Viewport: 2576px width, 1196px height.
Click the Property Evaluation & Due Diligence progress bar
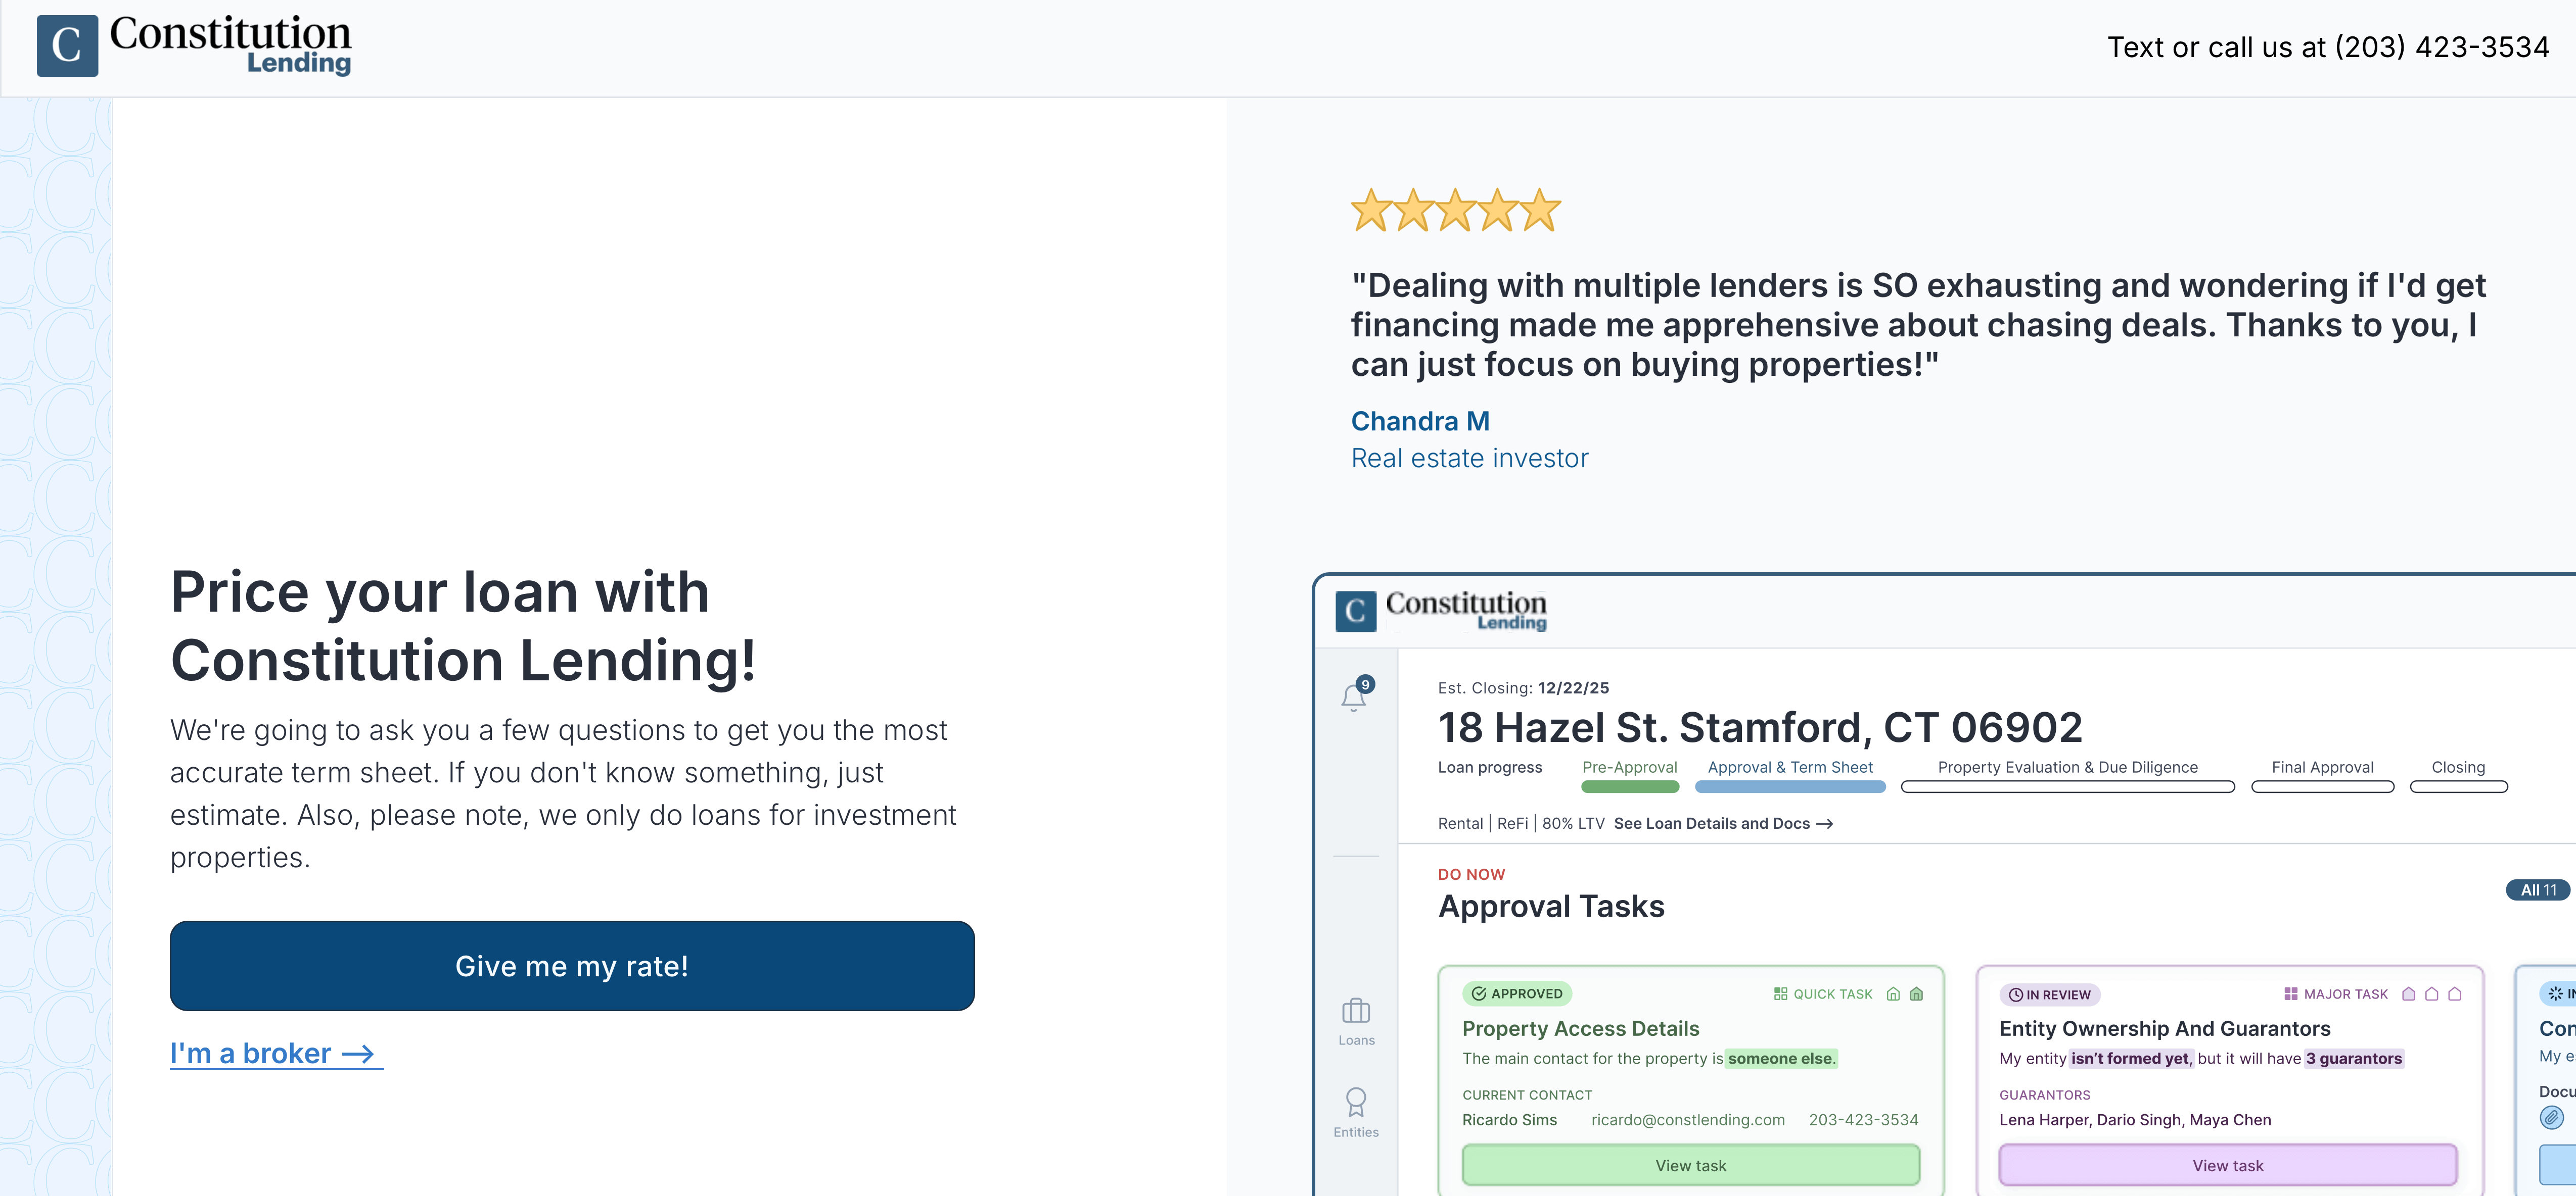click(2067, 786)
